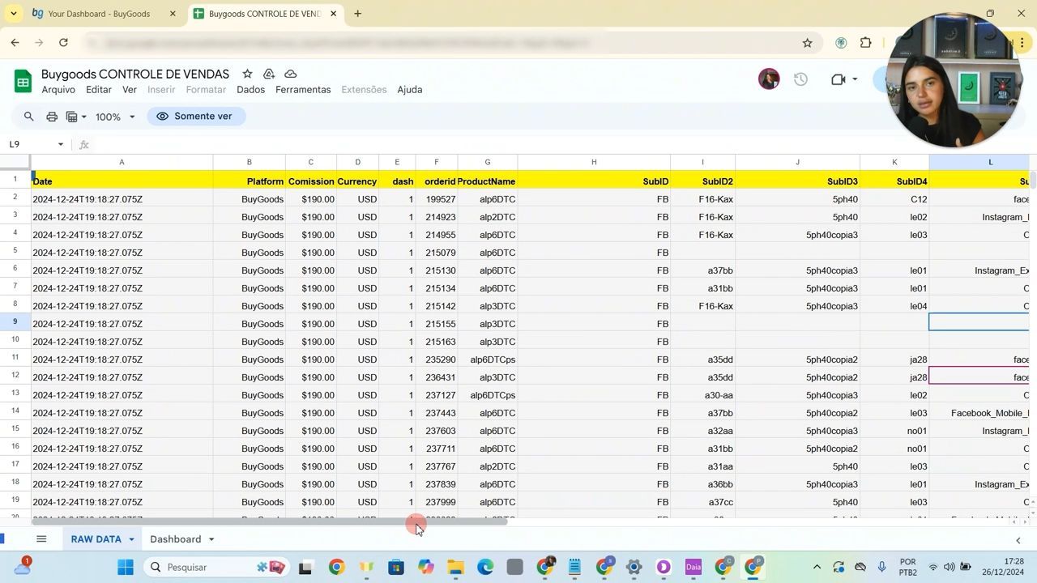Open the Wi-Fi network tray icon
The height and width of the screenshot is (583, 1037).
pos(933,567)
